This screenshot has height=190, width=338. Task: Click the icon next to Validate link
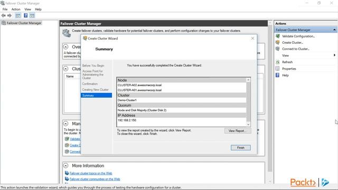coord(67,139)
